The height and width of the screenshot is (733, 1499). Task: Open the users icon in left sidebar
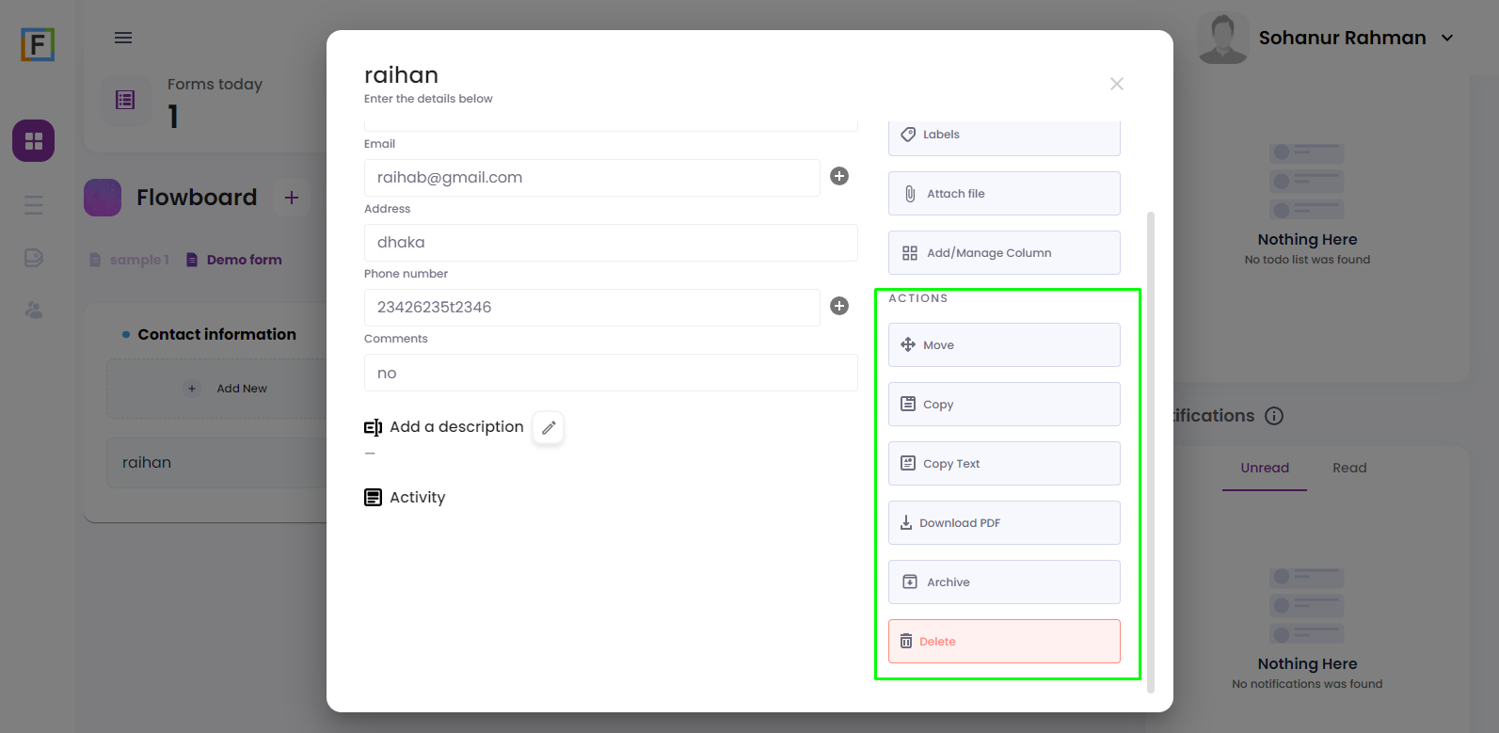[34, 311]
